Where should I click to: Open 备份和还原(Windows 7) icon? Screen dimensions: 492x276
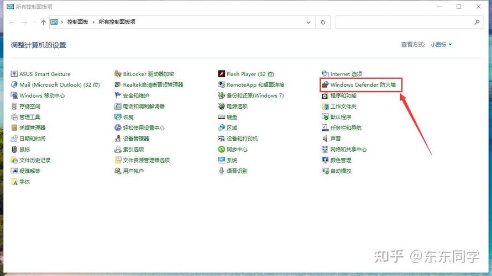tap(222, 95)
